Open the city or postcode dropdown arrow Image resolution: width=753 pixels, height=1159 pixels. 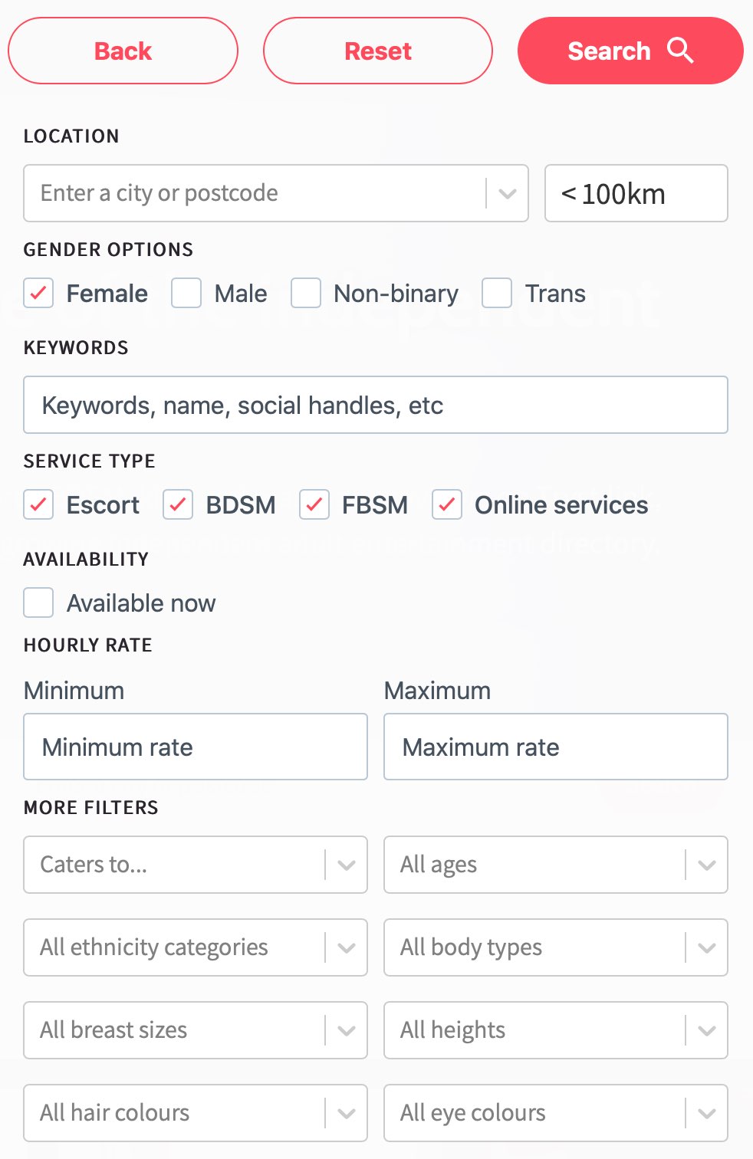click(x=507, y=193)
